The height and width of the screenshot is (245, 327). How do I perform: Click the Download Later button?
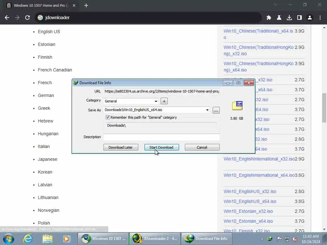(121, 147)
